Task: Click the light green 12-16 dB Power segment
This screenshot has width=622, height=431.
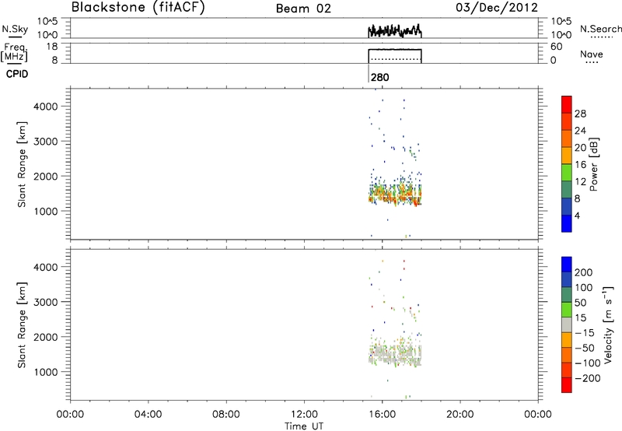Action: pos(567,173)
